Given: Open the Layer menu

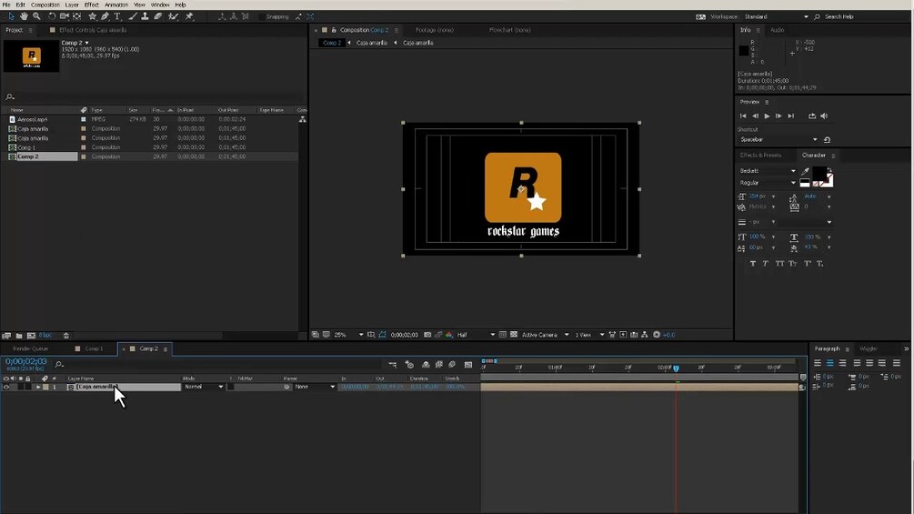Looking at the screenshot, I should point(72,5).
